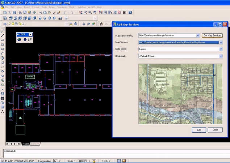
Task: Close the ArcGIS floating toolbar
Action: coord(30,35)
